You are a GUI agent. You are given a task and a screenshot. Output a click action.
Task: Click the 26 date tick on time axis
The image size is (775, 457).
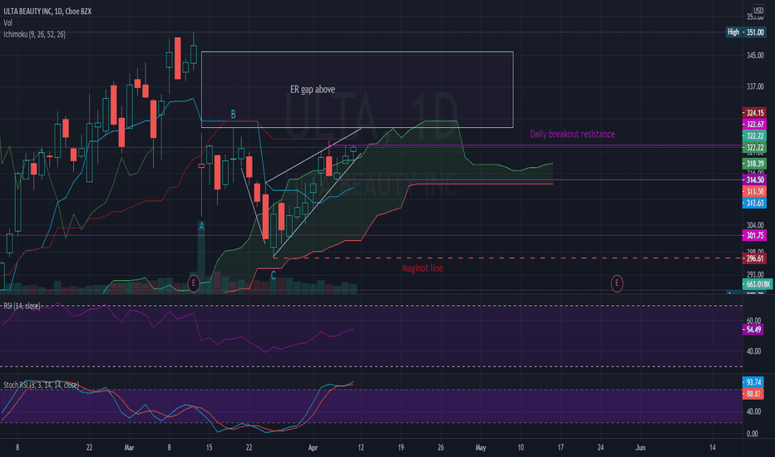point(441,448)
